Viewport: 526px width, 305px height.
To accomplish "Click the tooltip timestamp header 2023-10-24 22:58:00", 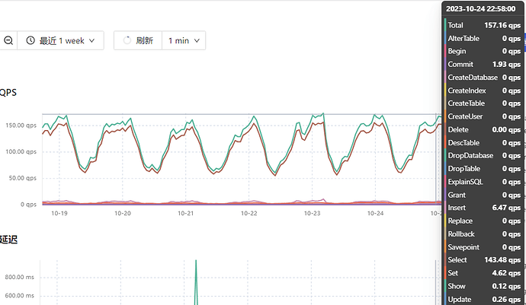I will 482,8.
